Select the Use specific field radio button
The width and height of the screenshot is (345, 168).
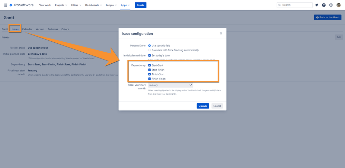(x=150, y=46)
